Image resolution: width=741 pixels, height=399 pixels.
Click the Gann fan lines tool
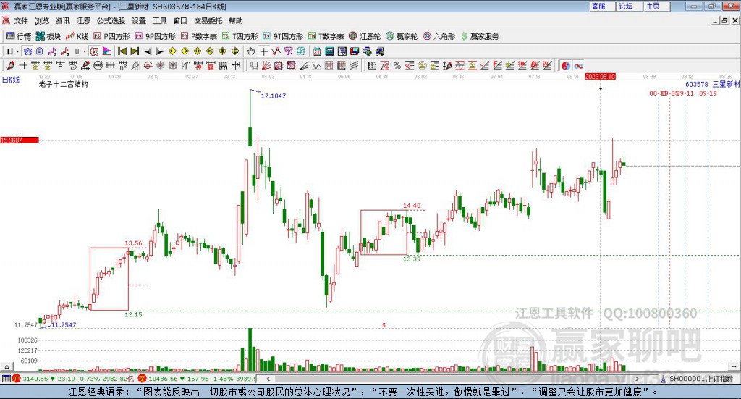tap(266, 66)
